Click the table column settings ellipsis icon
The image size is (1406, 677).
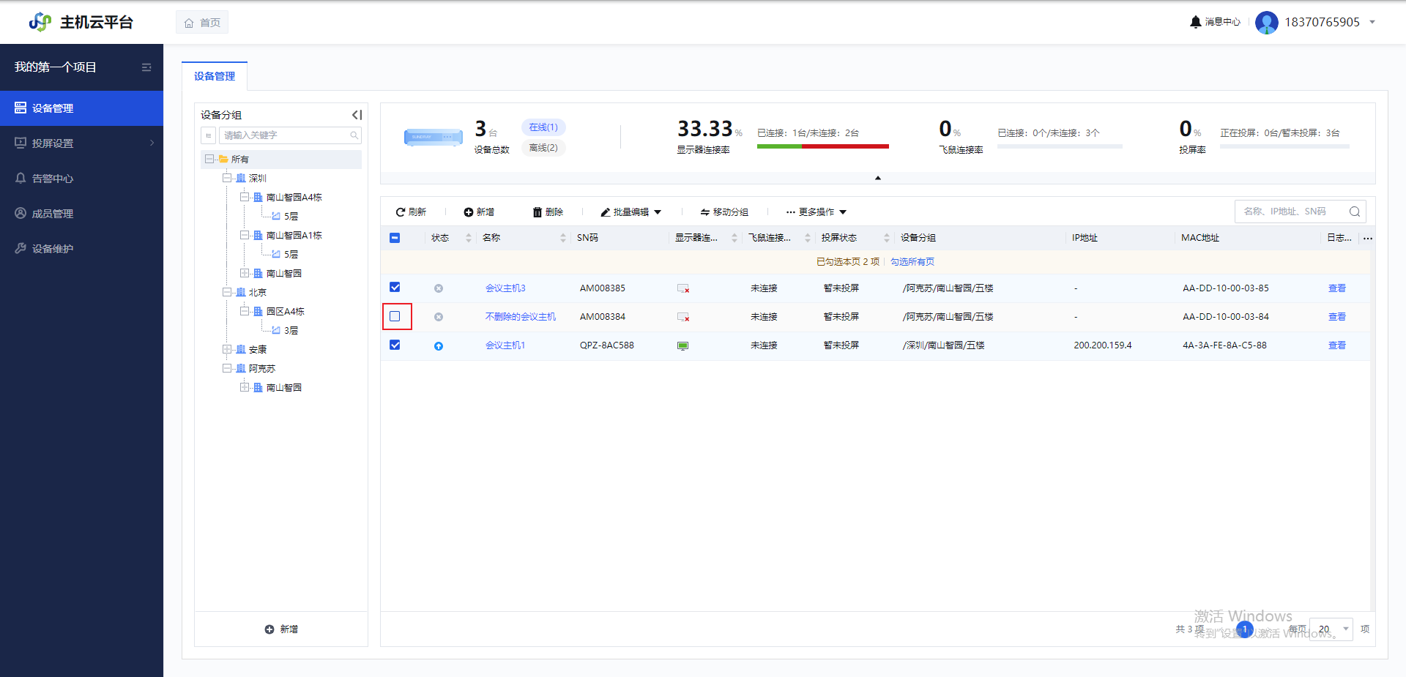pos(1367,239)
